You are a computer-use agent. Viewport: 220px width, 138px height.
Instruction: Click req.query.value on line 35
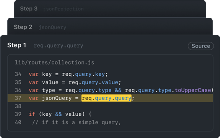(x=93, y=82)
